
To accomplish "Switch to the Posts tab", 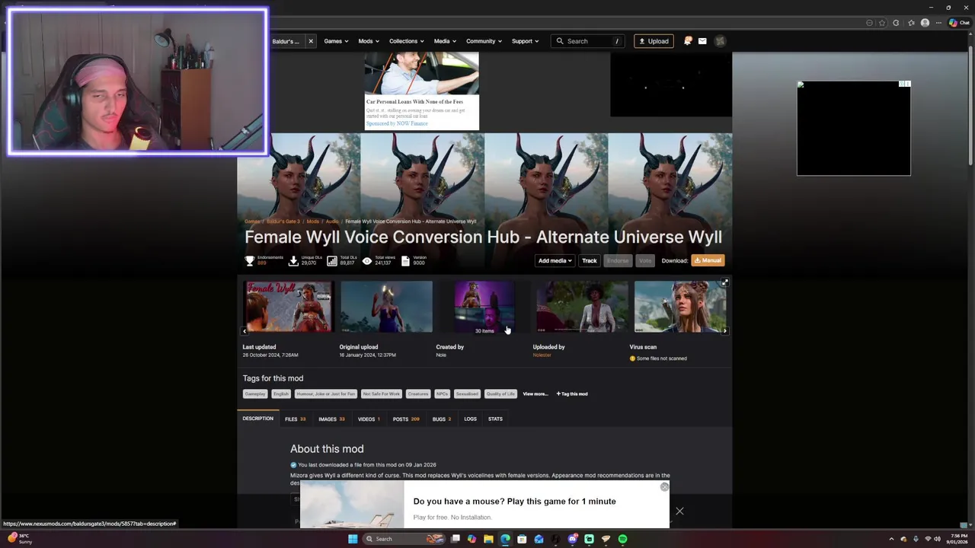I will point(406,419).
